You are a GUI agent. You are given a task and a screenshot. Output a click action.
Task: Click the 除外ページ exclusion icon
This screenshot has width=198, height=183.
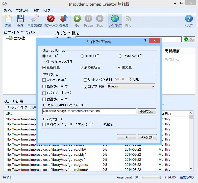pyautogui.click(x=51, y=21)
